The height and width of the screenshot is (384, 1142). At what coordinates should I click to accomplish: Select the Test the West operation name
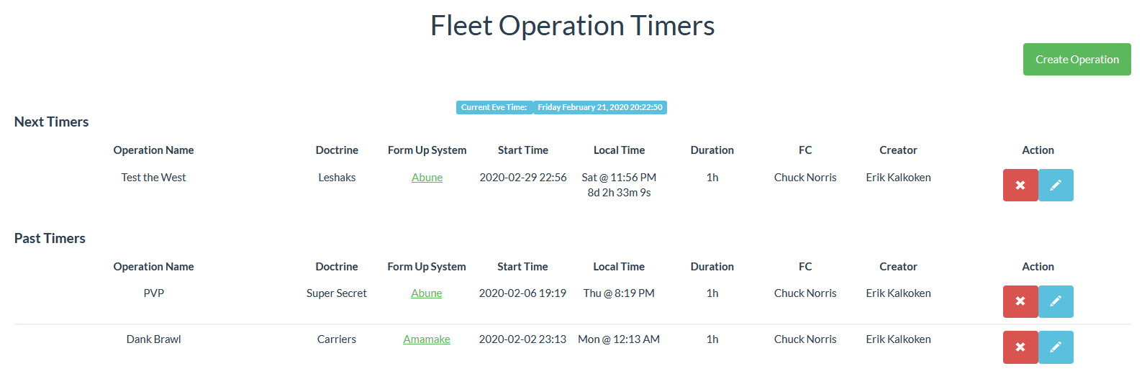[x=153, y=178]
